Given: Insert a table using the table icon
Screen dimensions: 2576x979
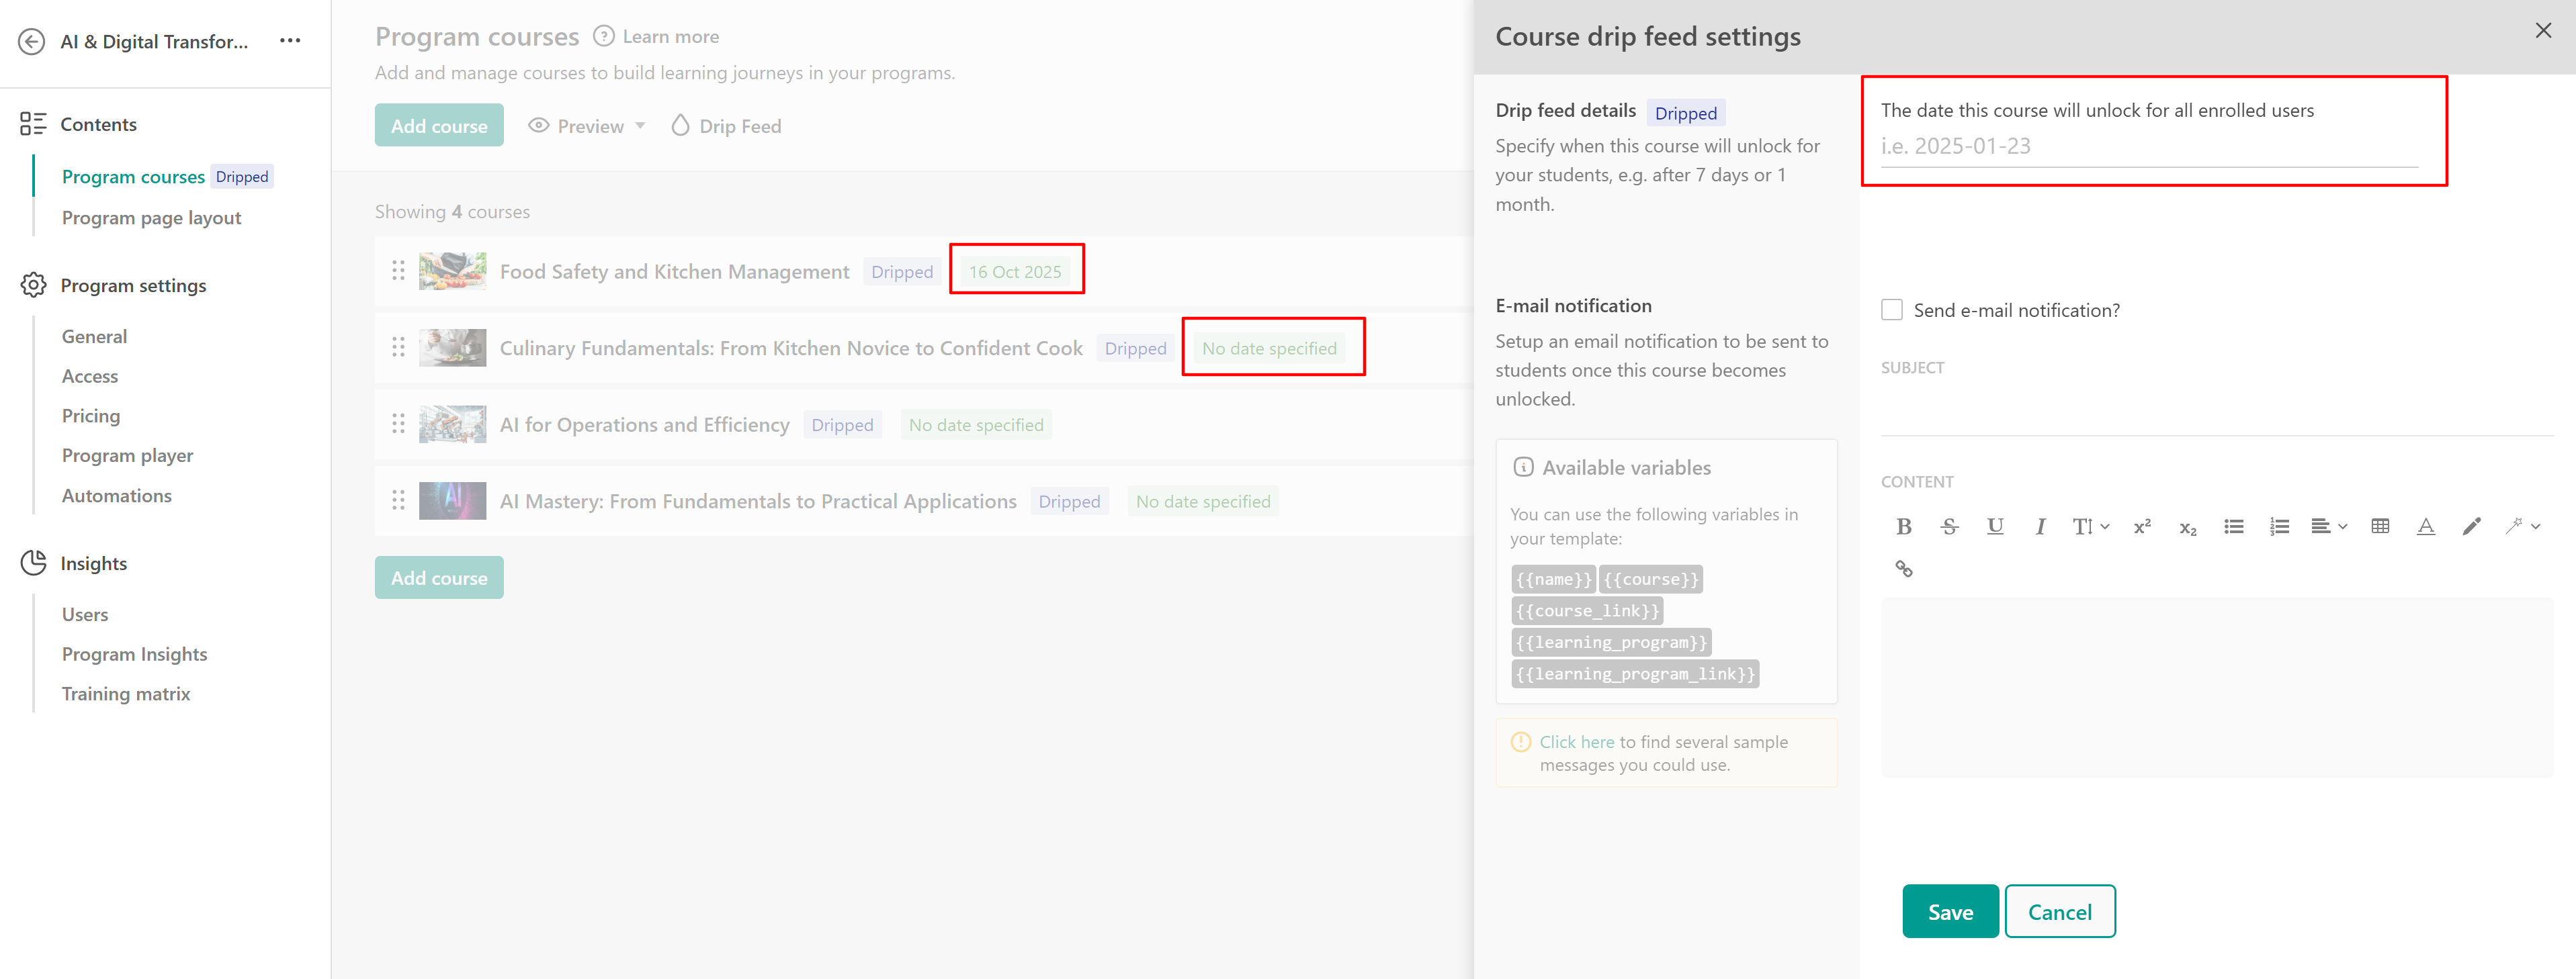Looking at the screenshot, I should pos(2380,526).
